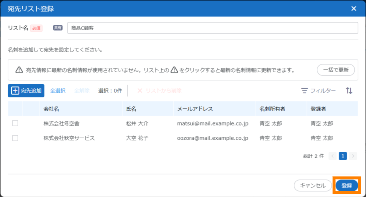Click the 登録 button

click(347, 186)
